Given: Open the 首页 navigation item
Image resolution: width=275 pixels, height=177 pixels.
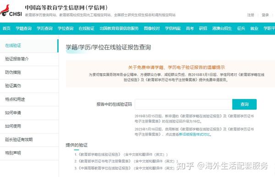Looking at the screenshot, I should pos(6,28).
